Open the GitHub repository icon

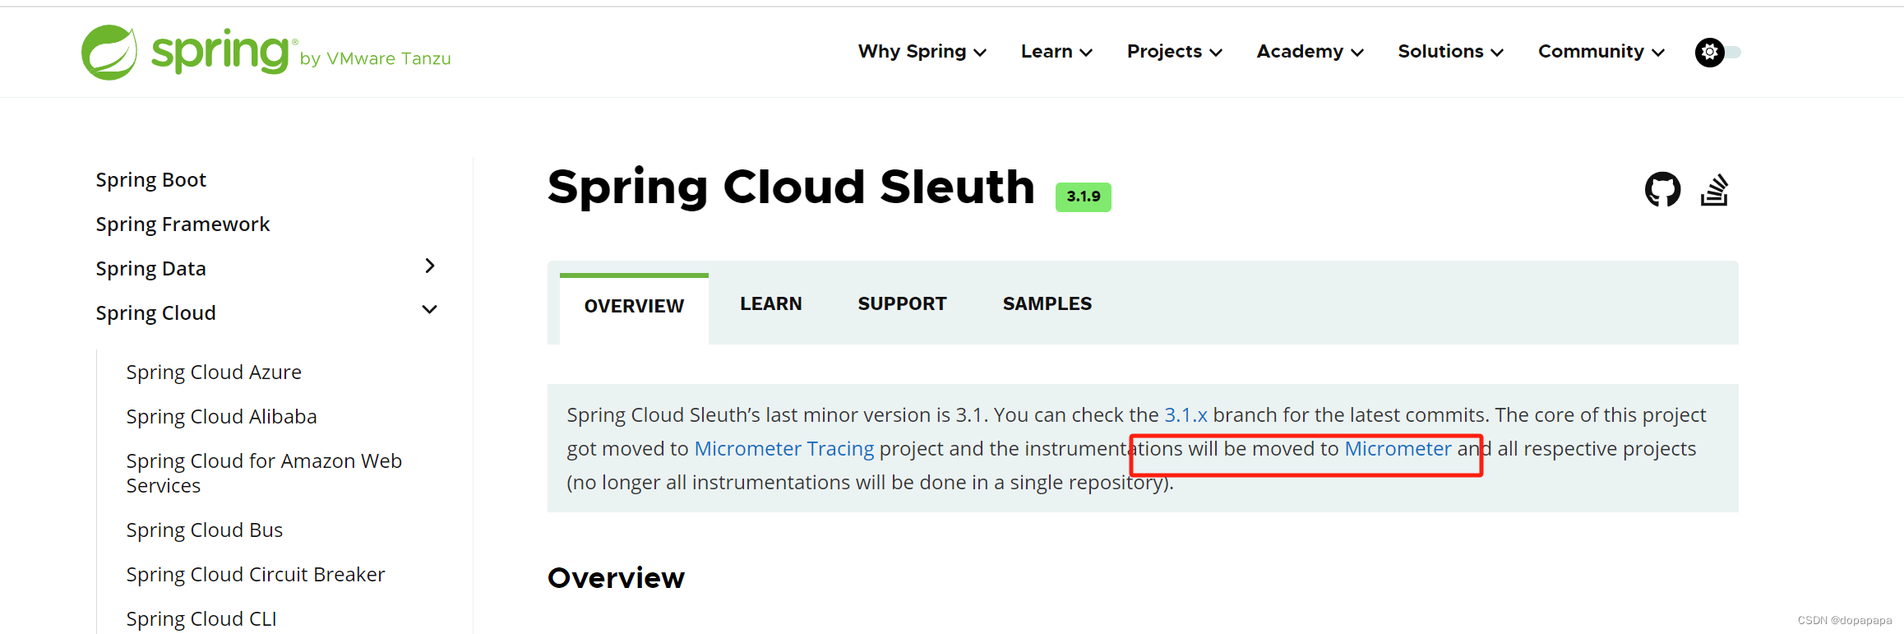1662,189
